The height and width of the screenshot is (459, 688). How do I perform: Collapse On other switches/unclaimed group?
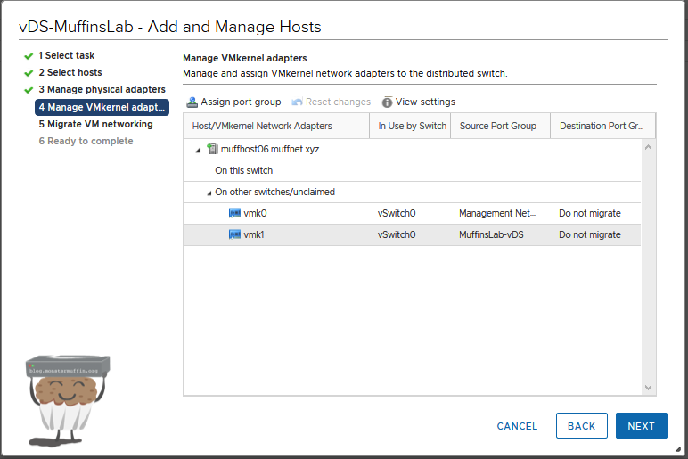click(209, 193)
